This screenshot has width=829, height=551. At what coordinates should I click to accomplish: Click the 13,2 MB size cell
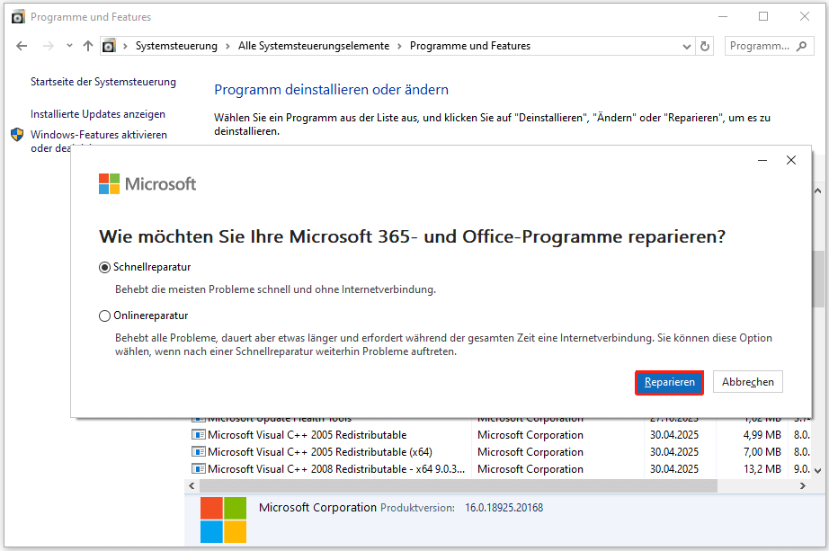(762, 469)
